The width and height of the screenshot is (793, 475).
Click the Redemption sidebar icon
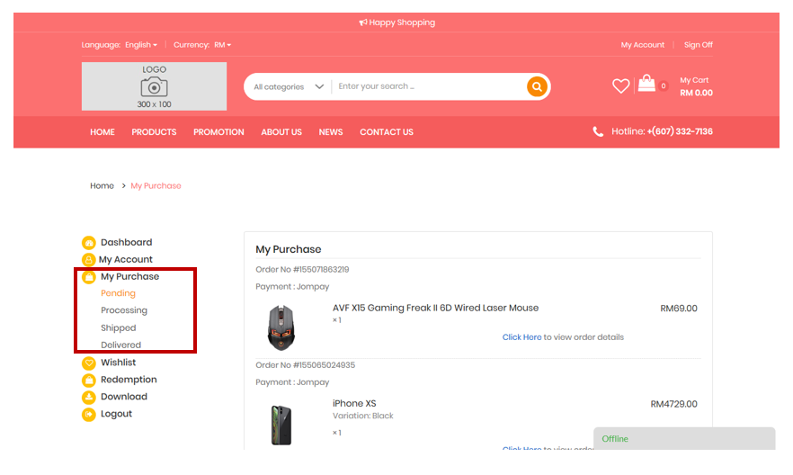(x=89, y=381)
